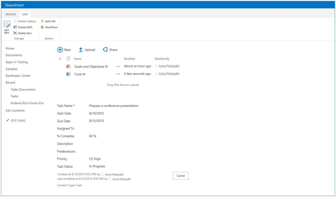Image resolution: width=336 pixels, height=197 pixels.
Task: Sort by the Modified column header
Action: 129,59
